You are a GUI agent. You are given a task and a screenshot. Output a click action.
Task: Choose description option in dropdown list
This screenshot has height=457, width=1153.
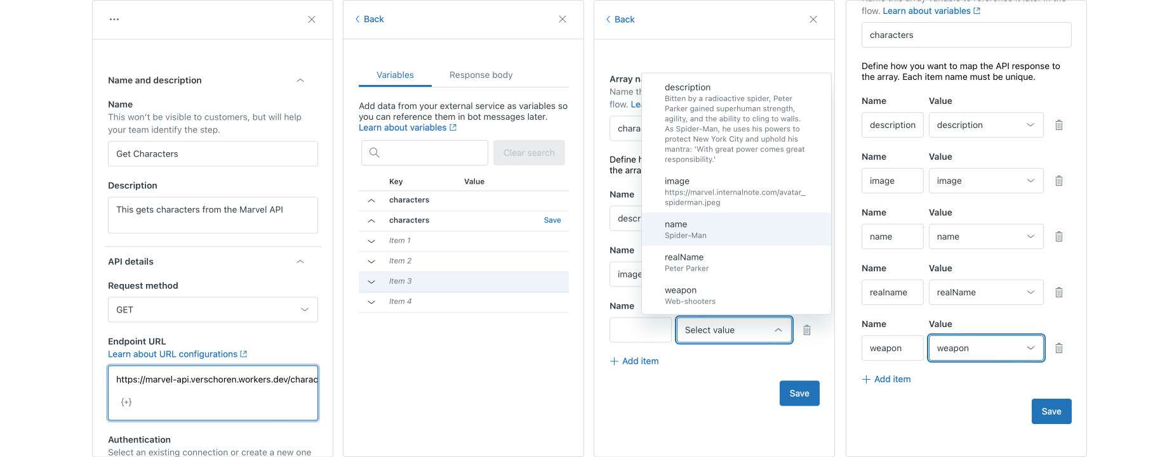pyautogui.click(x=736, y=123)
